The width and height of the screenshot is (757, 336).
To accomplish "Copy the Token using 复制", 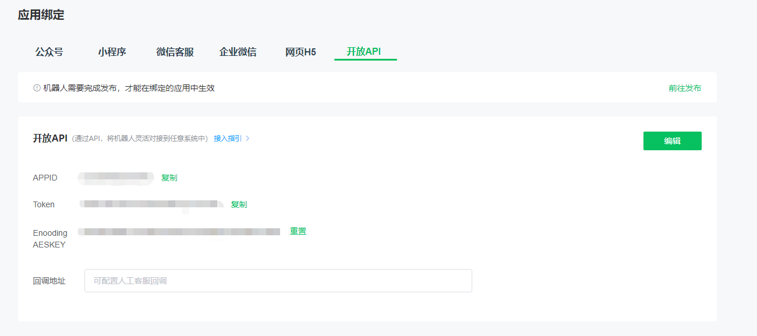I will click(239, 204).
